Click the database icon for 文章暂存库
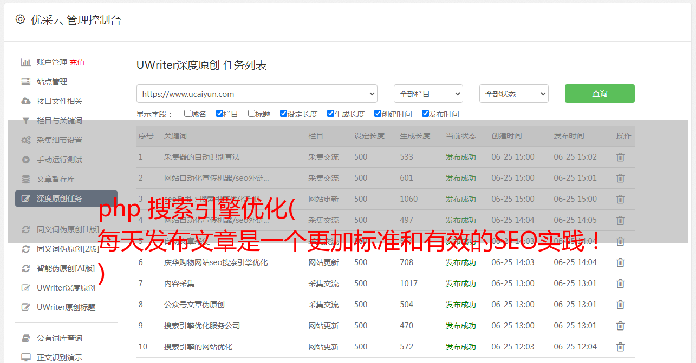 [x=25, y=179]
